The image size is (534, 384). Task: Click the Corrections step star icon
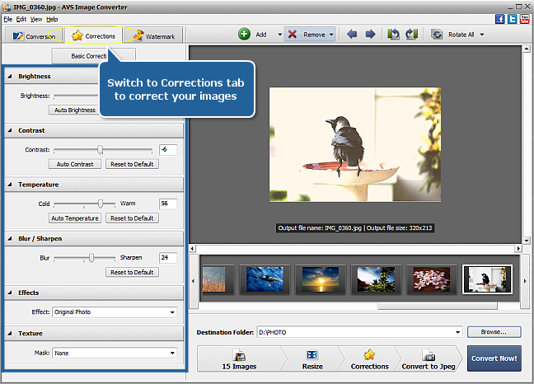click(x=369, y=354)
